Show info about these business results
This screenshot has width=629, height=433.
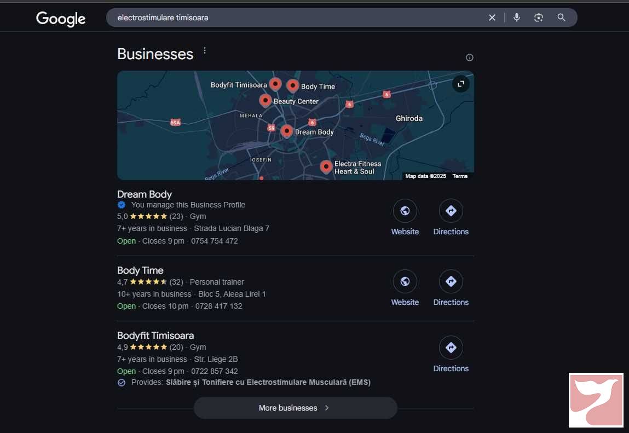coord(469,57)
